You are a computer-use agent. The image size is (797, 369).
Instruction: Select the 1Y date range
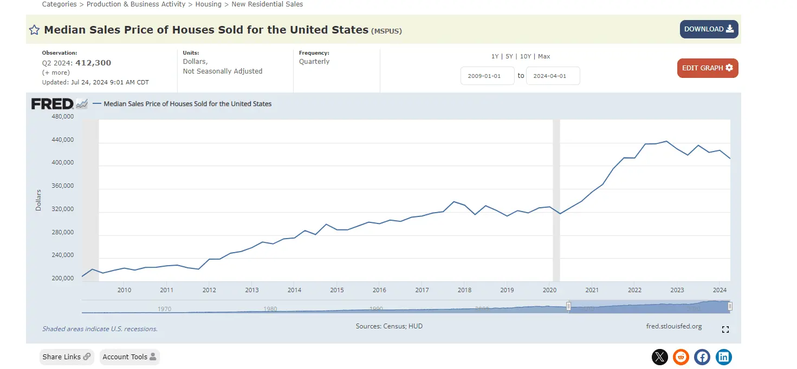pos(495,56)
